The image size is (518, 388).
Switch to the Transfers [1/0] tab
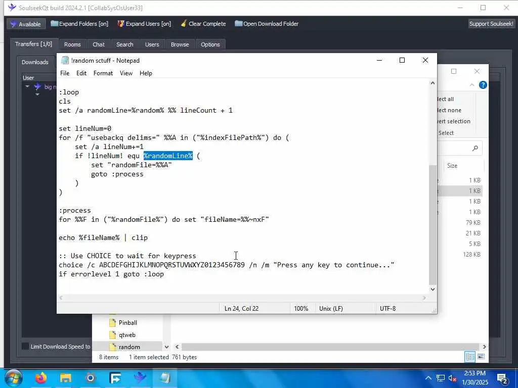[x=34, y=44]
